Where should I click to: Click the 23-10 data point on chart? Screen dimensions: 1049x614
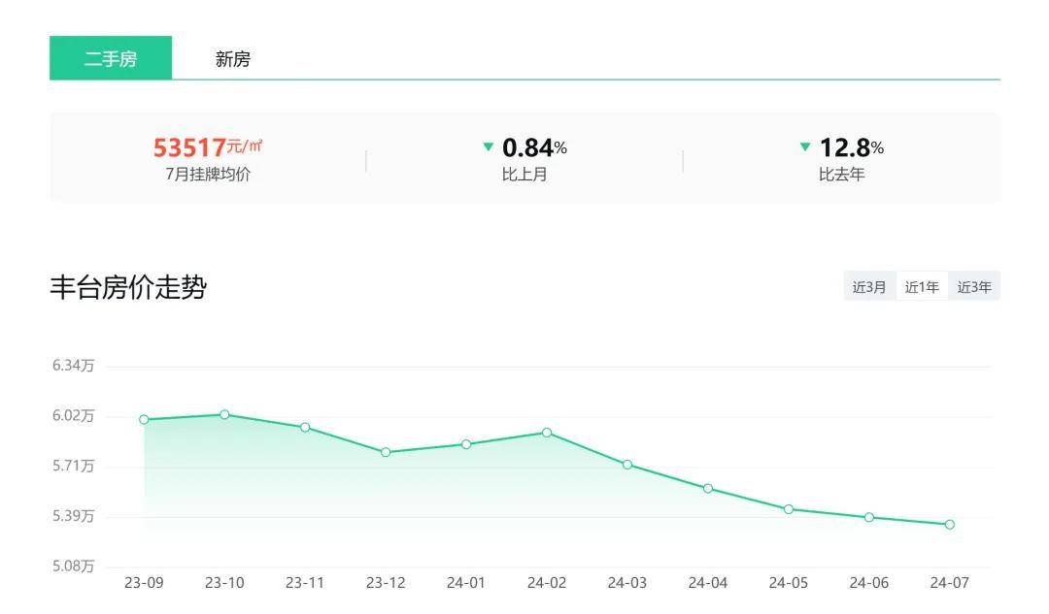(x=224, y=414)
